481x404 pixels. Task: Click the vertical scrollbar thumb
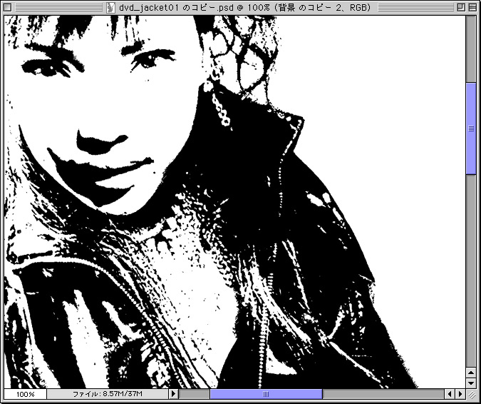tap(471, 128)
